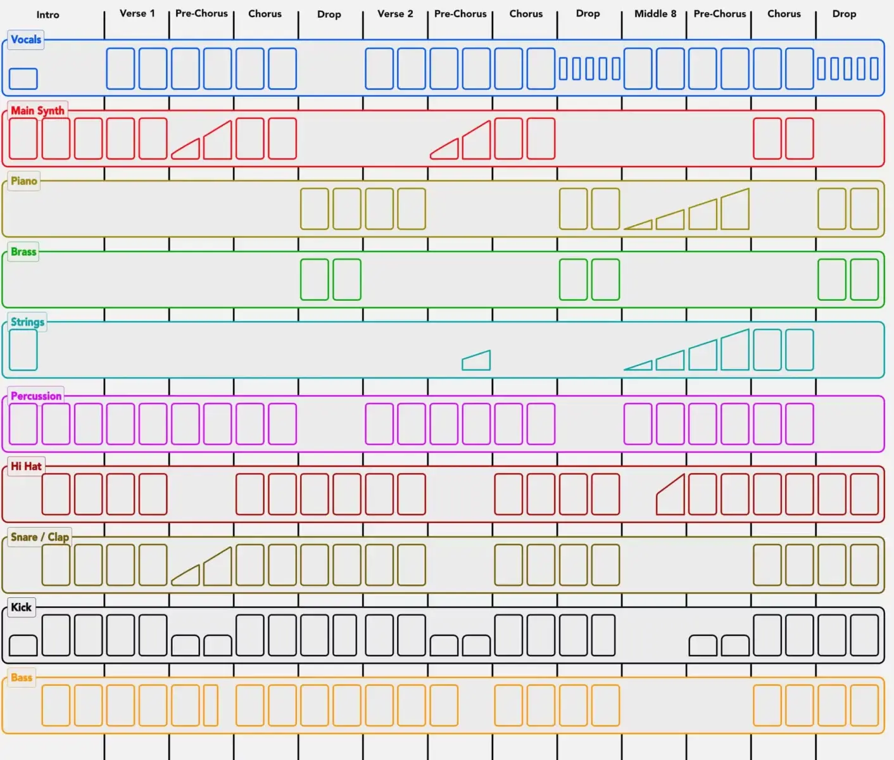Image resolution: width=894 pixels, height=760 pixels.
Task: Click the Strings block in the Intro
Action: tap(23, 350)
